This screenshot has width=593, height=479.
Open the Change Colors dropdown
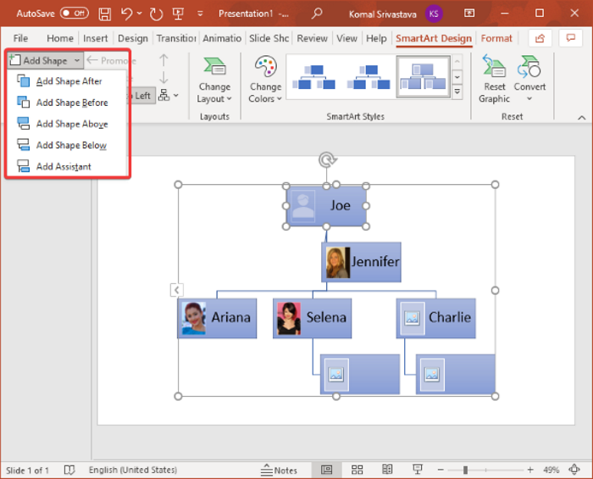[265, 81]
